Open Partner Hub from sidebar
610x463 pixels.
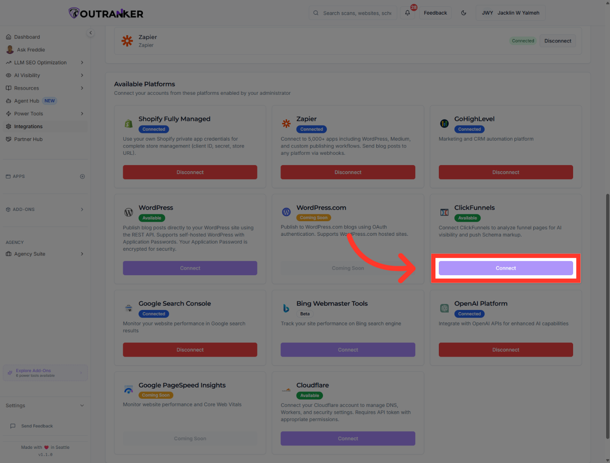[x=28, y=139]
